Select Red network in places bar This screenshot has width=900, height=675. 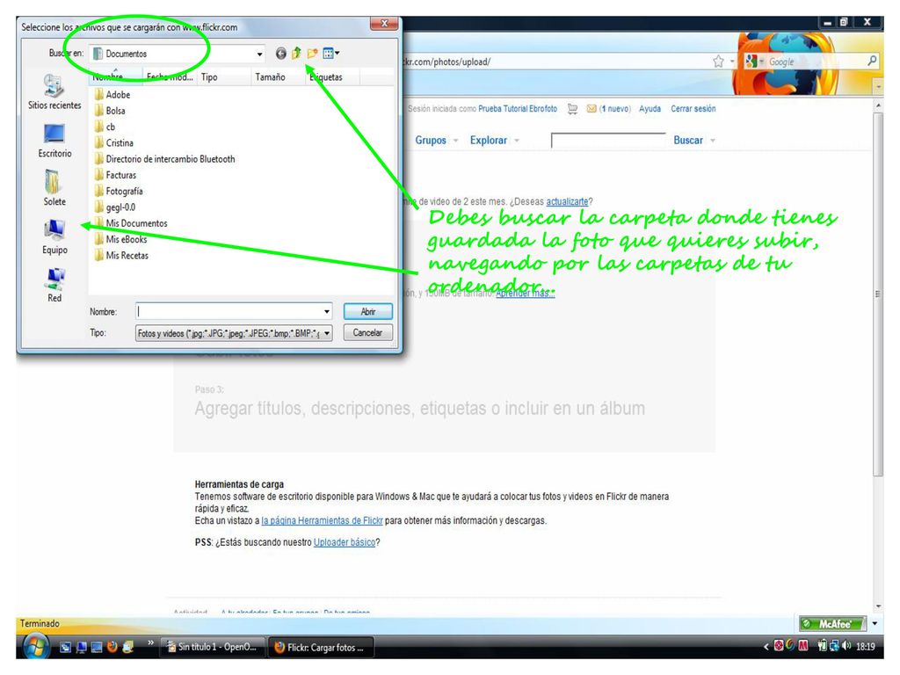pos(54,286)
